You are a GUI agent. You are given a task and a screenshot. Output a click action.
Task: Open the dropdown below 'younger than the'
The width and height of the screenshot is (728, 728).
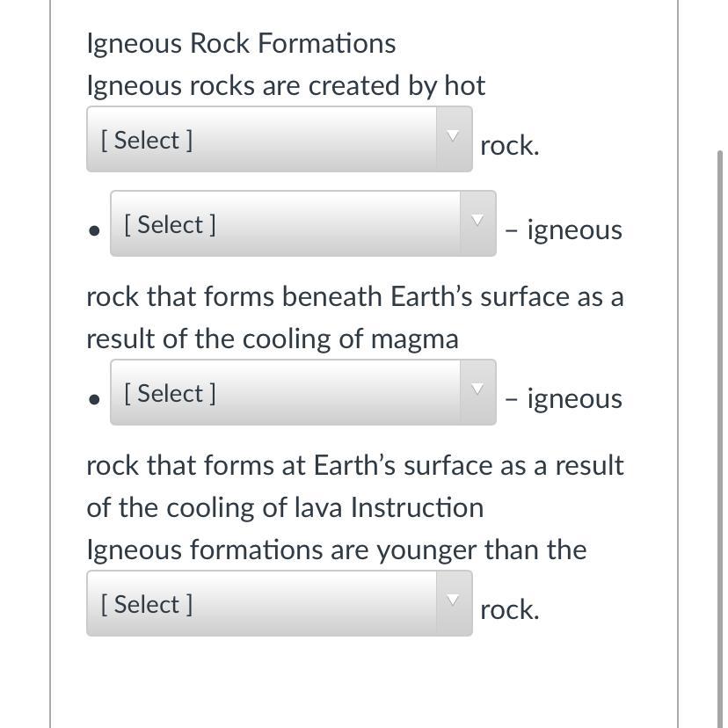[x=264, y=604]
